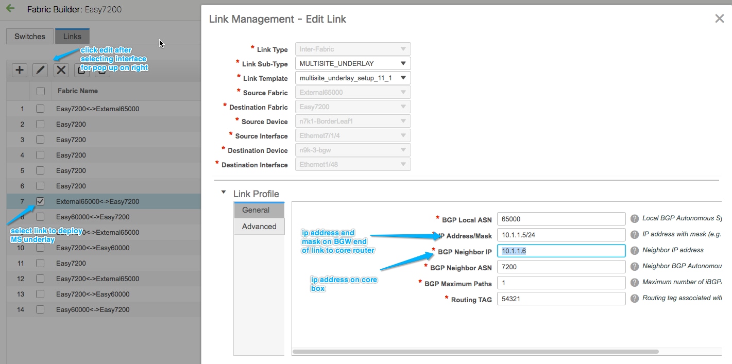Check the row 10 Easy7200<->Easy60000 box
The image size is (732, 364).
click(40, 248)
